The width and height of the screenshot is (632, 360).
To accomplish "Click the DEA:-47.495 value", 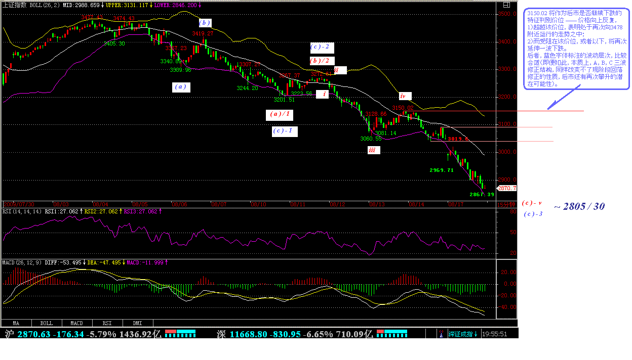I will pyautogui.click(x=104, y=262).
